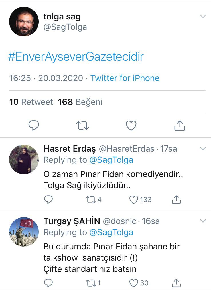Image resolution: width=211 pixels, height=291 pixels.
Task: Like Turgay ŞAHİN's reply with 30 likes
Action: coord(134,283)
